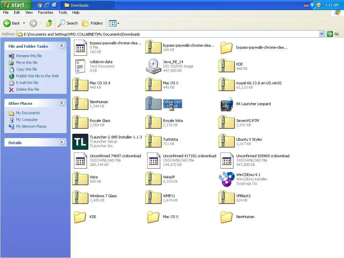Select the bypass-paywalls-chrome-clea 162 KB file icon
Image resolution: width=344 pixels, height=258 pixels.
click(x=80, y=48)
